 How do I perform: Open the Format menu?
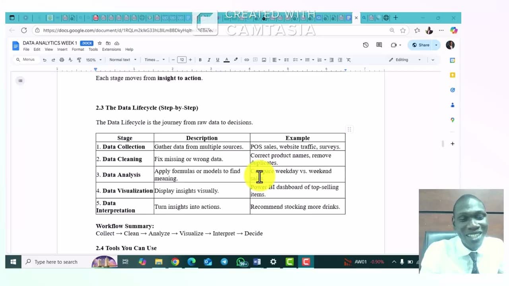click(x=78, y=50)
